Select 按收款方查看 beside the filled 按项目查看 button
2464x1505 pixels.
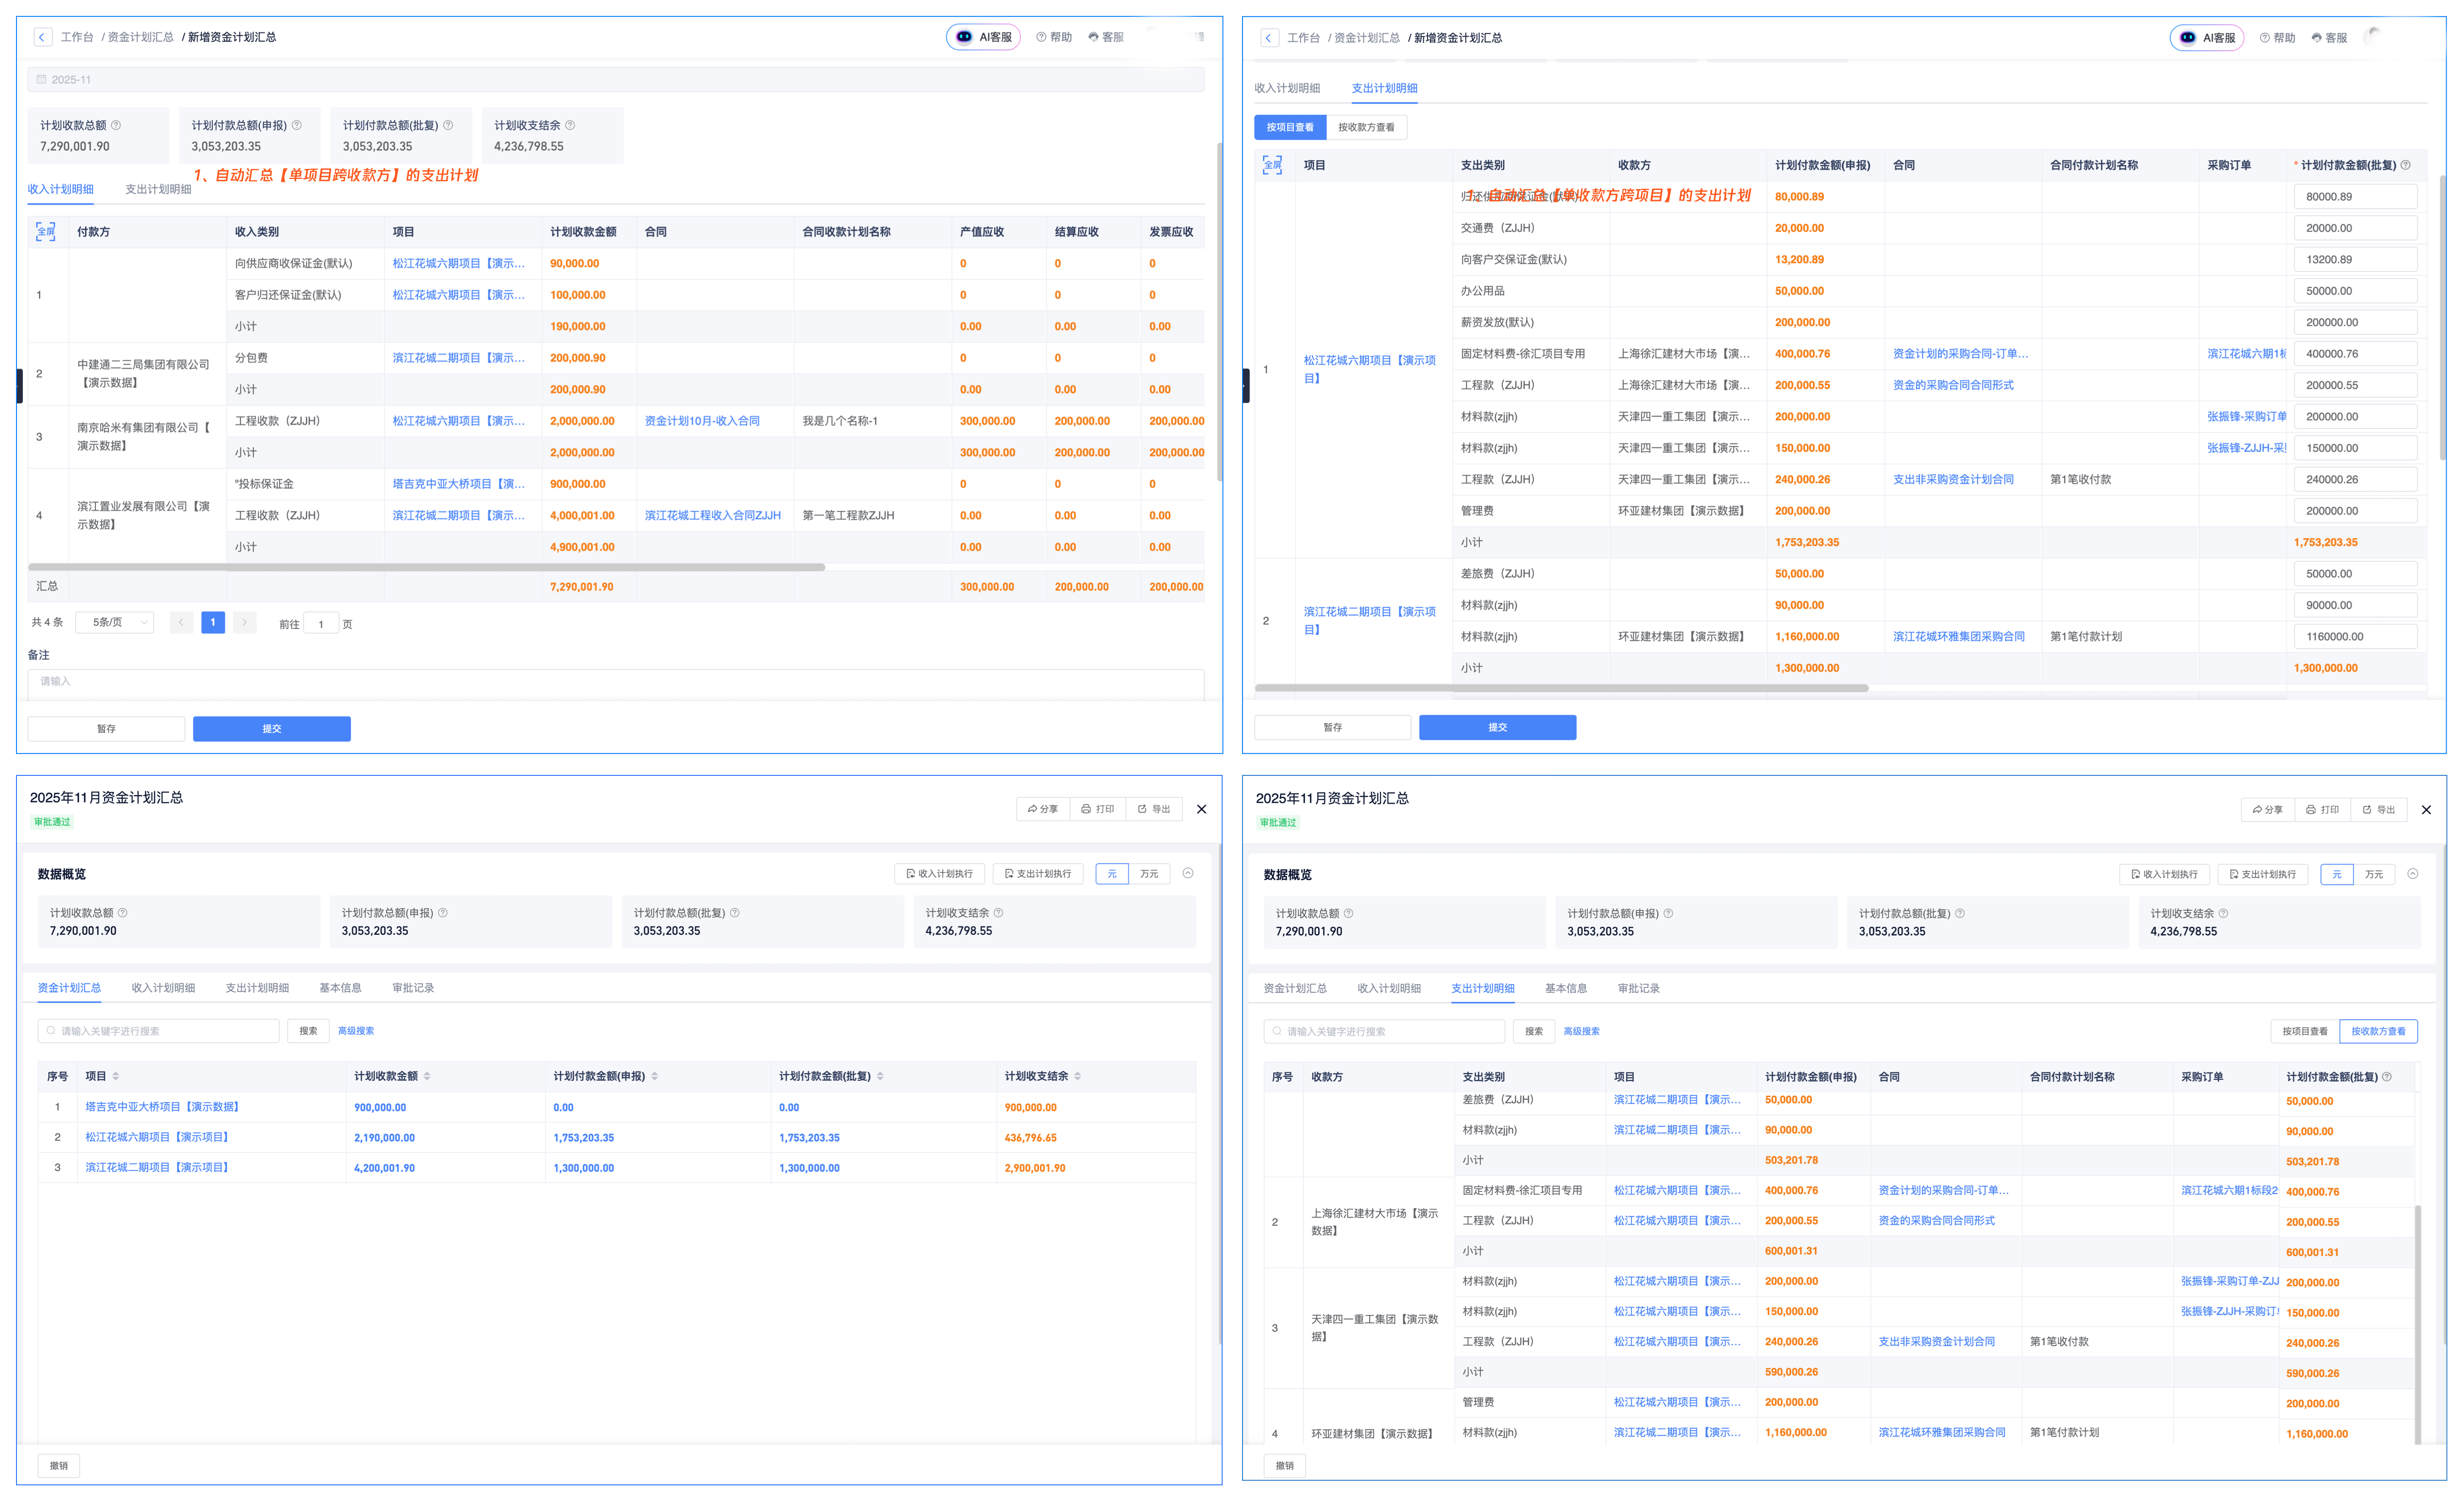[x=1366, y=127]
